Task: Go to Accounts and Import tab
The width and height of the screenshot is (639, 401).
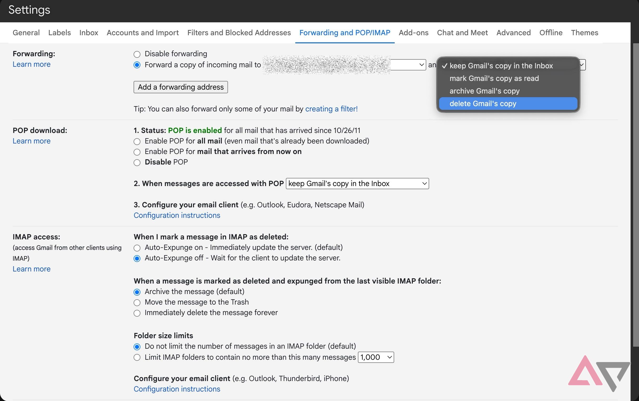Action: (x=143, y=33)
